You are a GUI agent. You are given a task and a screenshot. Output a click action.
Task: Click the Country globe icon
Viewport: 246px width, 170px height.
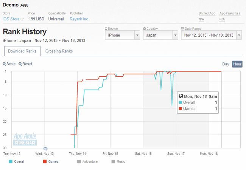pos(145,29)
